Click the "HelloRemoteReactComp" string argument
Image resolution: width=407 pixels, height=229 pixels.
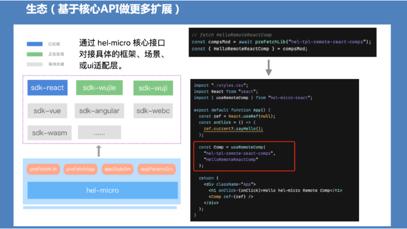231,160
